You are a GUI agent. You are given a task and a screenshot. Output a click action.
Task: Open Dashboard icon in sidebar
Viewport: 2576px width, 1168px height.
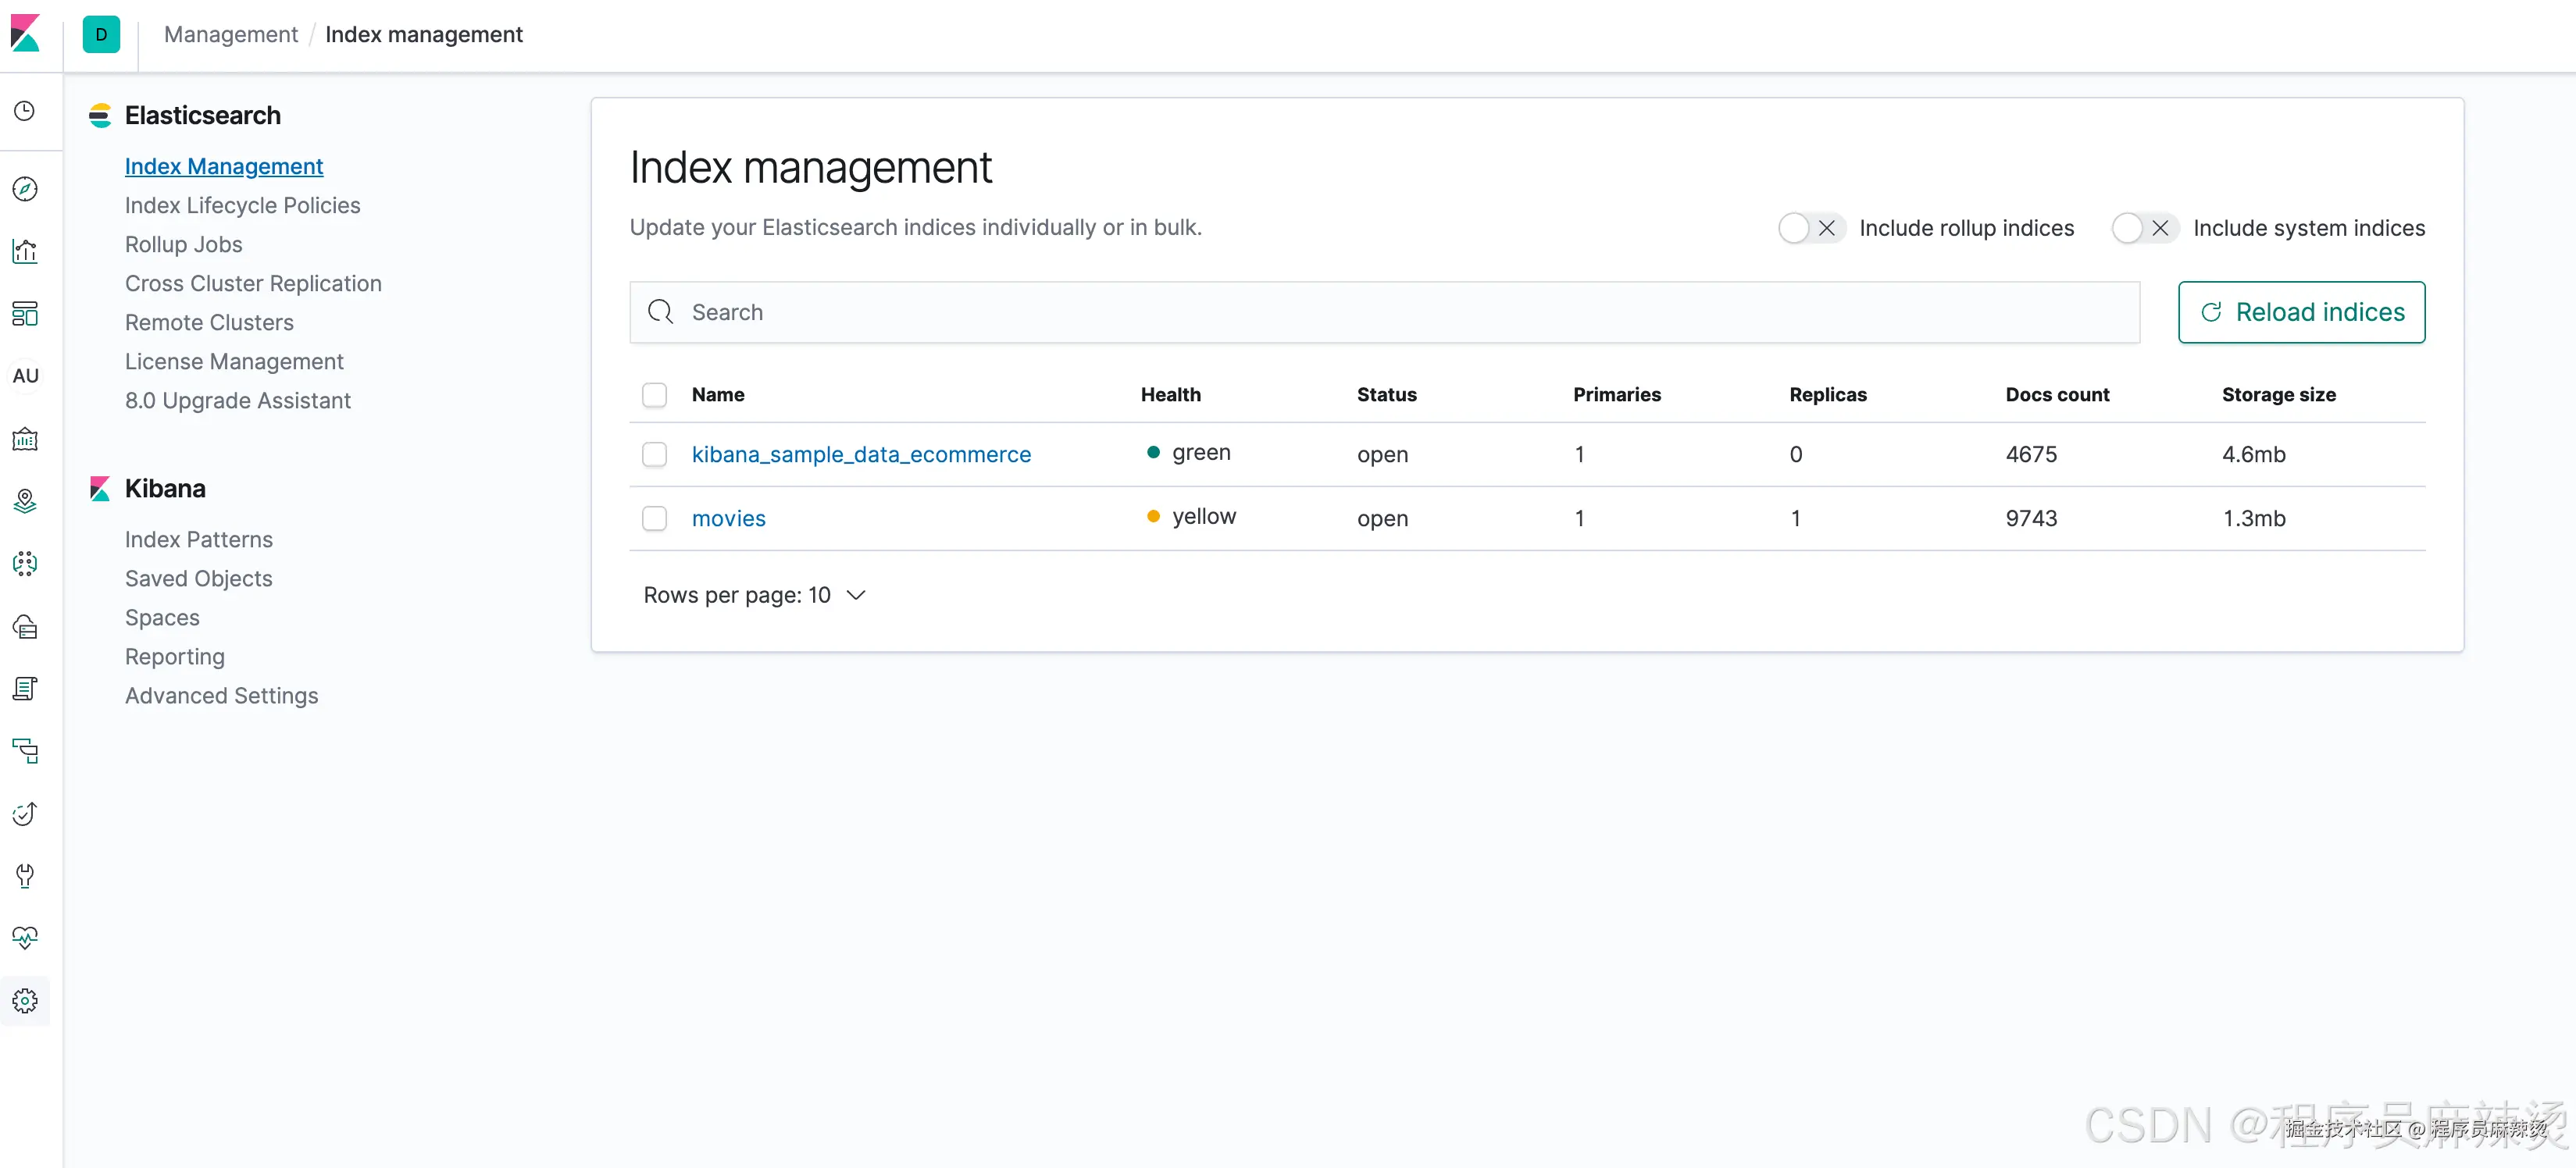[x=25, y=314]
